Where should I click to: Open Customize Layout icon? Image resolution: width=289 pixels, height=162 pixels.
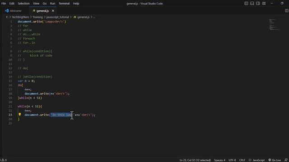point(264,3)
